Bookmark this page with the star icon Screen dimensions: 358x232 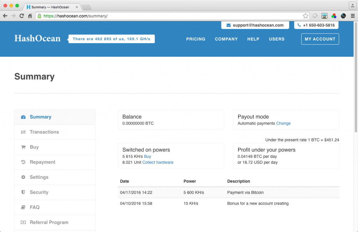point(306,16)
